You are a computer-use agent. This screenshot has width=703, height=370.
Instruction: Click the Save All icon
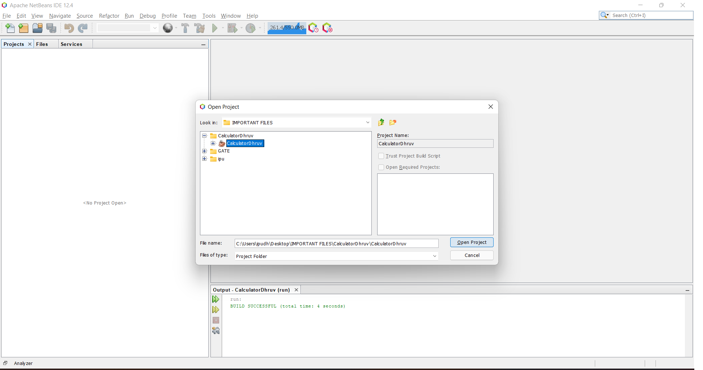coord(51,28)
